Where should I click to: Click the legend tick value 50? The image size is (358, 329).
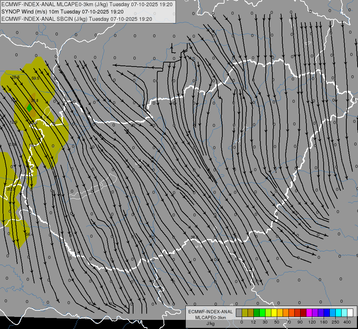click(277, 322)
